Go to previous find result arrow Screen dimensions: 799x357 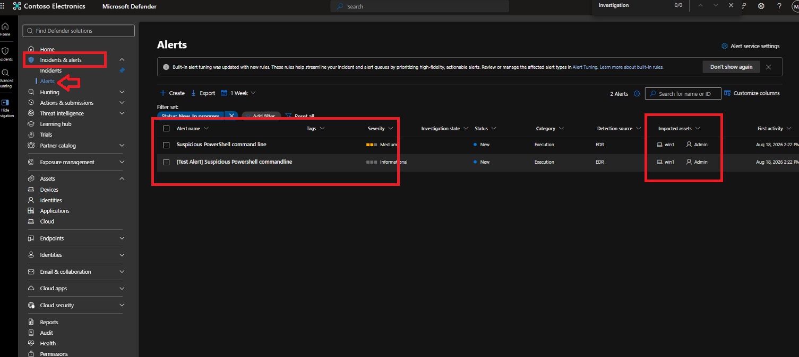click(701, 5)
